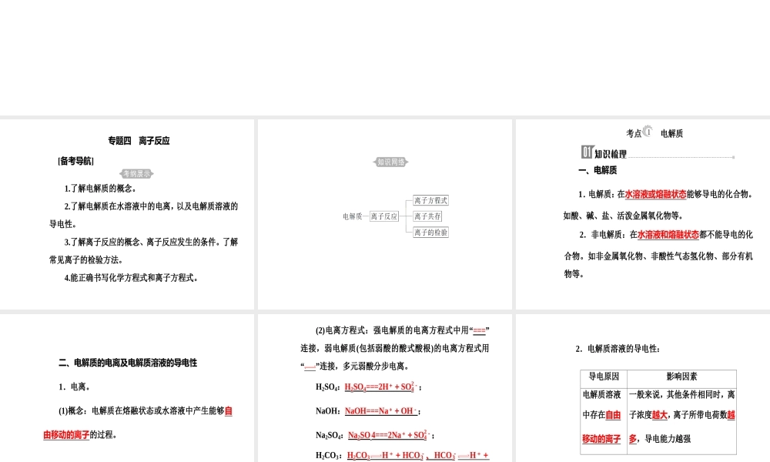Select the 导电原因 table header cell
This screenshot has height=462, width=770.
(x=604, y=377)
